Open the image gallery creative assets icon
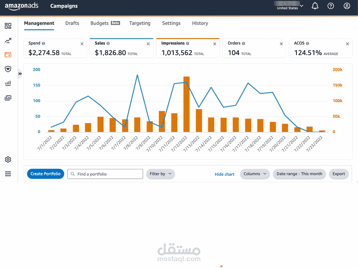The image size is (358, 268). pos(8,98)
